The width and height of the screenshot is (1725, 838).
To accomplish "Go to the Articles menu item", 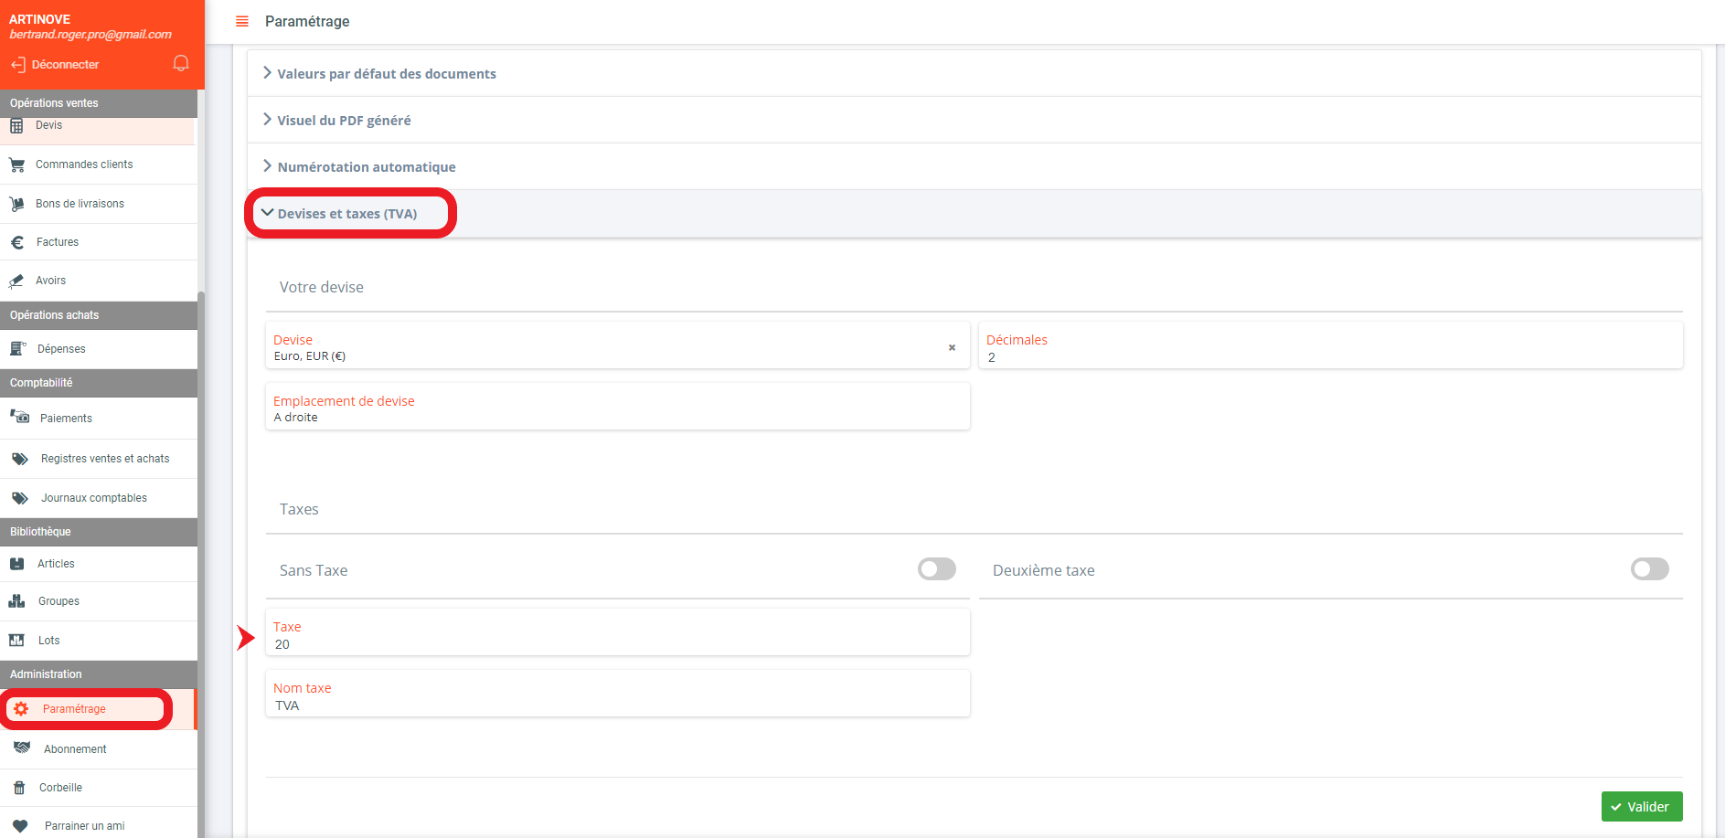I will (x=56, y=564).
